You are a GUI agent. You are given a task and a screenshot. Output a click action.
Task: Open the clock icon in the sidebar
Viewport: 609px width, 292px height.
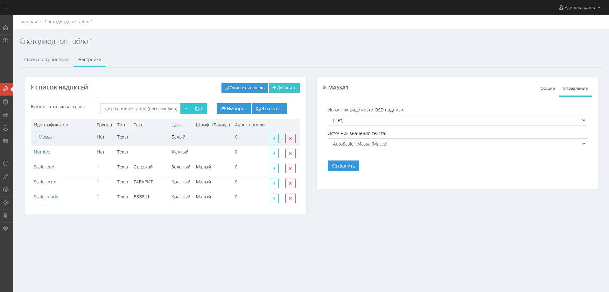click(5, 163)
